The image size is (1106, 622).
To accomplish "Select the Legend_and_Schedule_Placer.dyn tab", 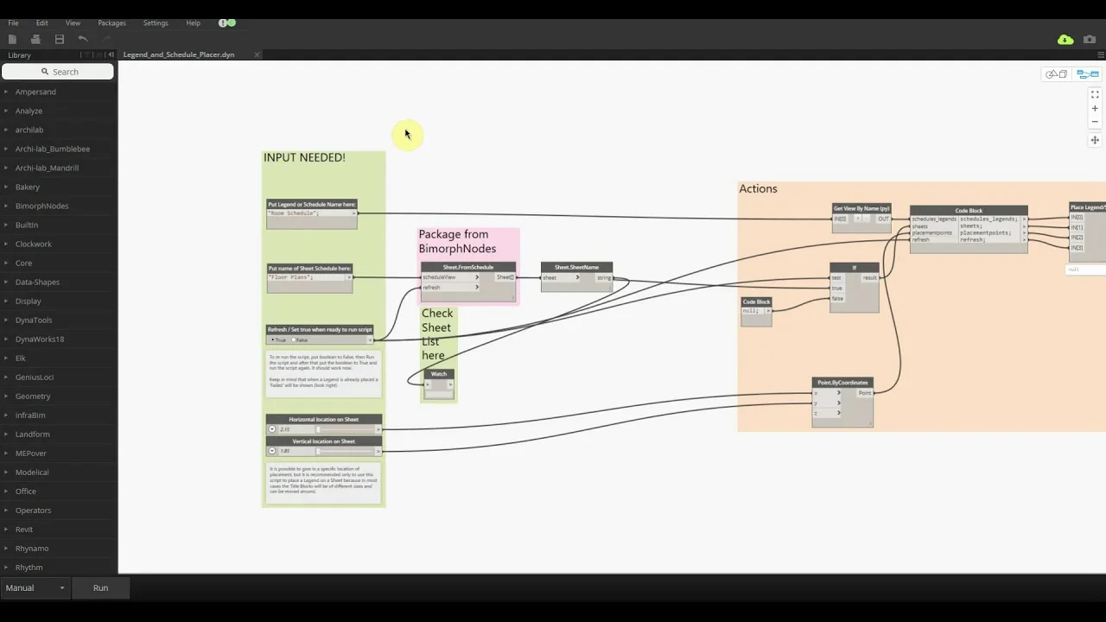I will coord(179,54).
